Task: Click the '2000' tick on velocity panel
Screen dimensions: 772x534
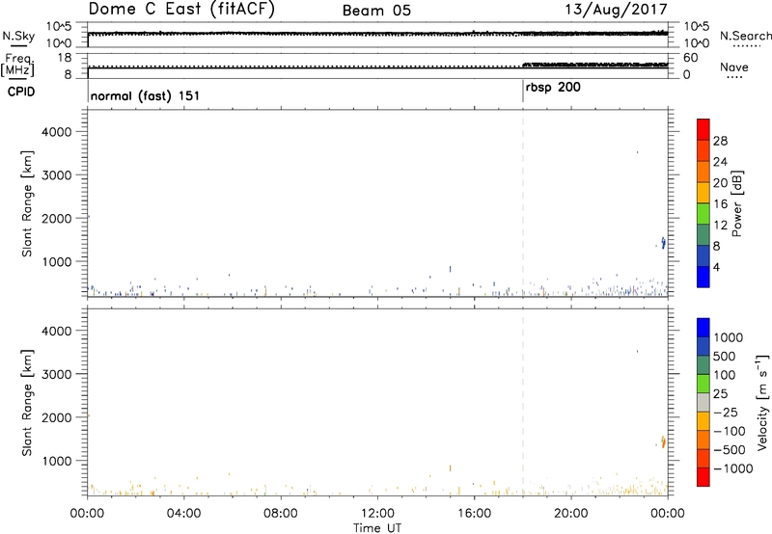Action: pos(56,417)
